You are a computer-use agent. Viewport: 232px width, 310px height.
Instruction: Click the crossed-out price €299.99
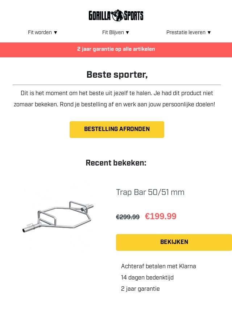point(128,217)
